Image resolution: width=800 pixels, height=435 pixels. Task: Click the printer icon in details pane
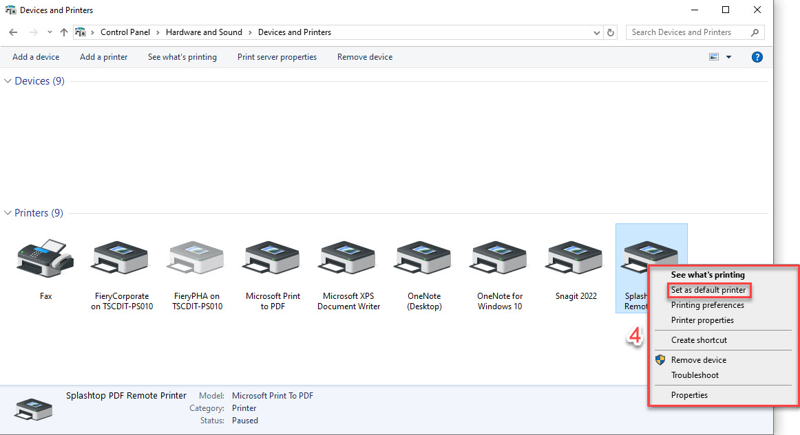click(34, 409)
